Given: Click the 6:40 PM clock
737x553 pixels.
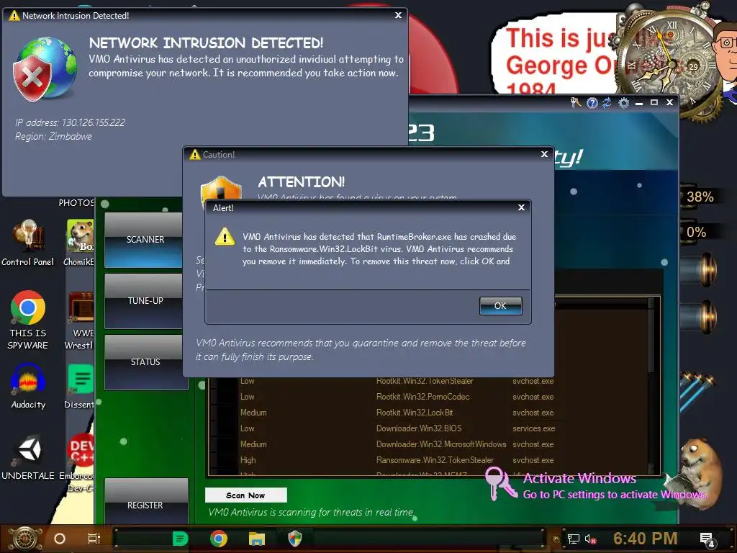Looking at the screenshot, I should click(x=646, y=539).
